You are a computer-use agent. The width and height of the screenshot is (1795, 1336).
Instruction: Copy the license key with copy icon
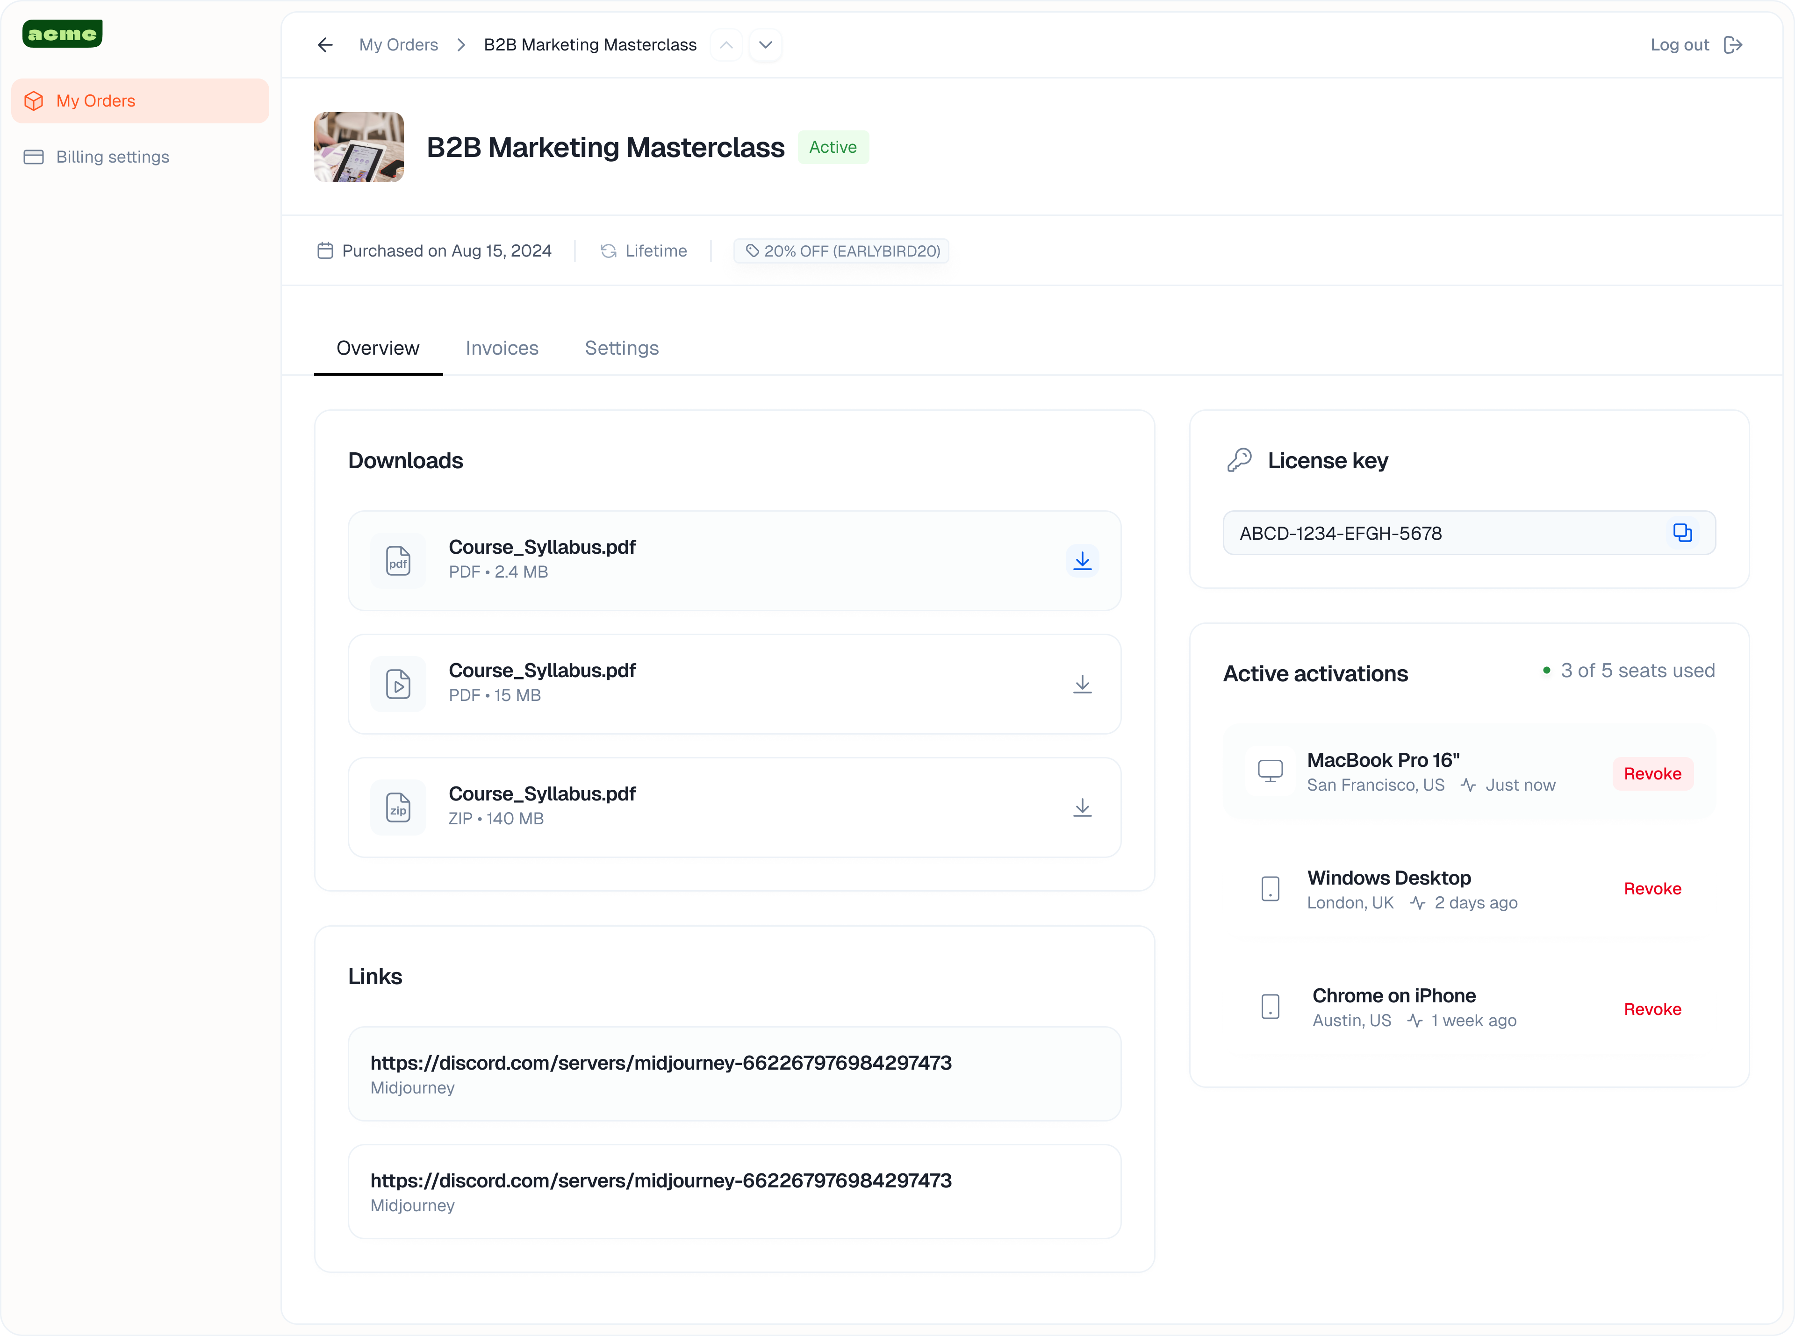pos(1682,533)
